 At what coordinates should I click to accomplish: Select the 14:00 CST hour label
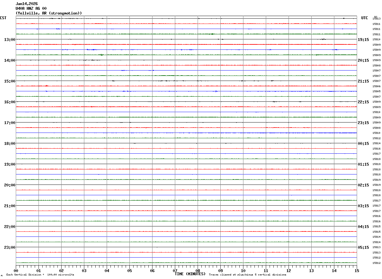(x=10, y=60)
